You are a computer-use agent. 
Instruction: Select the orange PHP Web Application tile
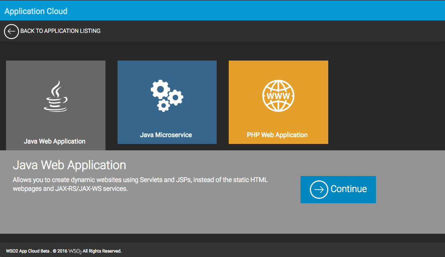tap(278, 116)
